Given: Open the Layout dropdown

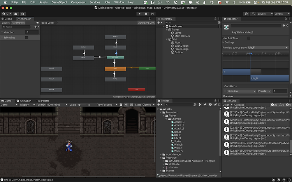Looking at the screenshot, I should 282,14.
